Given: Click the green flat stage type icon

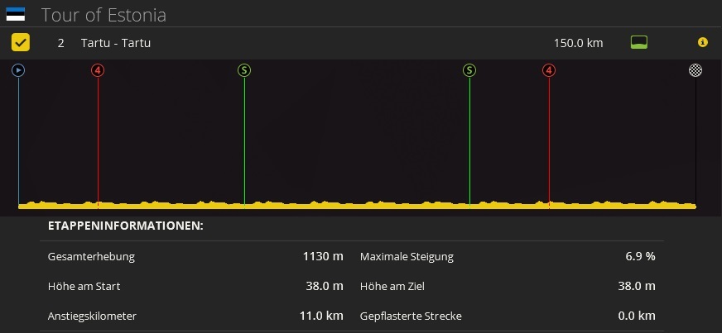Looking at the screenshot, I should (638, 42).
